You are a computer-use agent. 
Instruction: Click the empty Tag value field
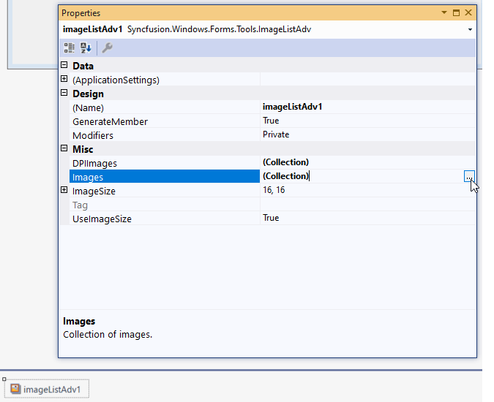click(x=367, y=205)
